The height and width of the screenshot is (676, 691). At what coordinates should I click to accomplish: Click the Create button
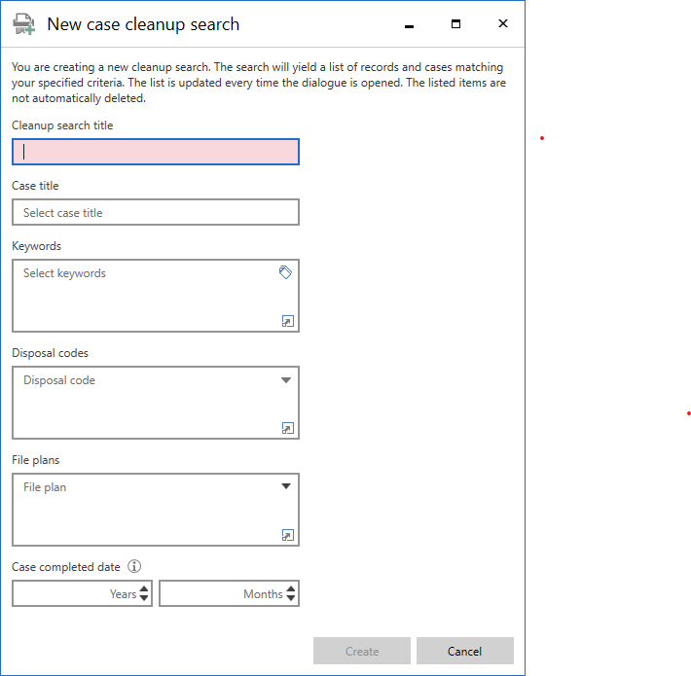tap(362, 651)
